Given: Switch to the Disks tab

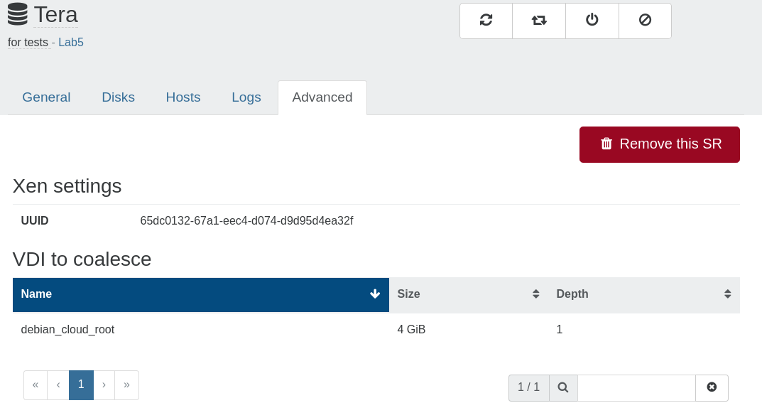Looking at the screenshot, I should coord(118,97).
